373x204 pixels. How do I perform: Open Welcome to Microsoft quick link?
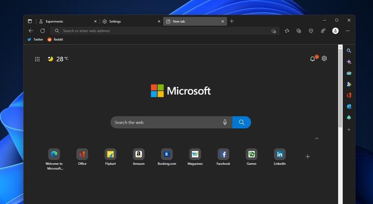click(x=54, y=159)
